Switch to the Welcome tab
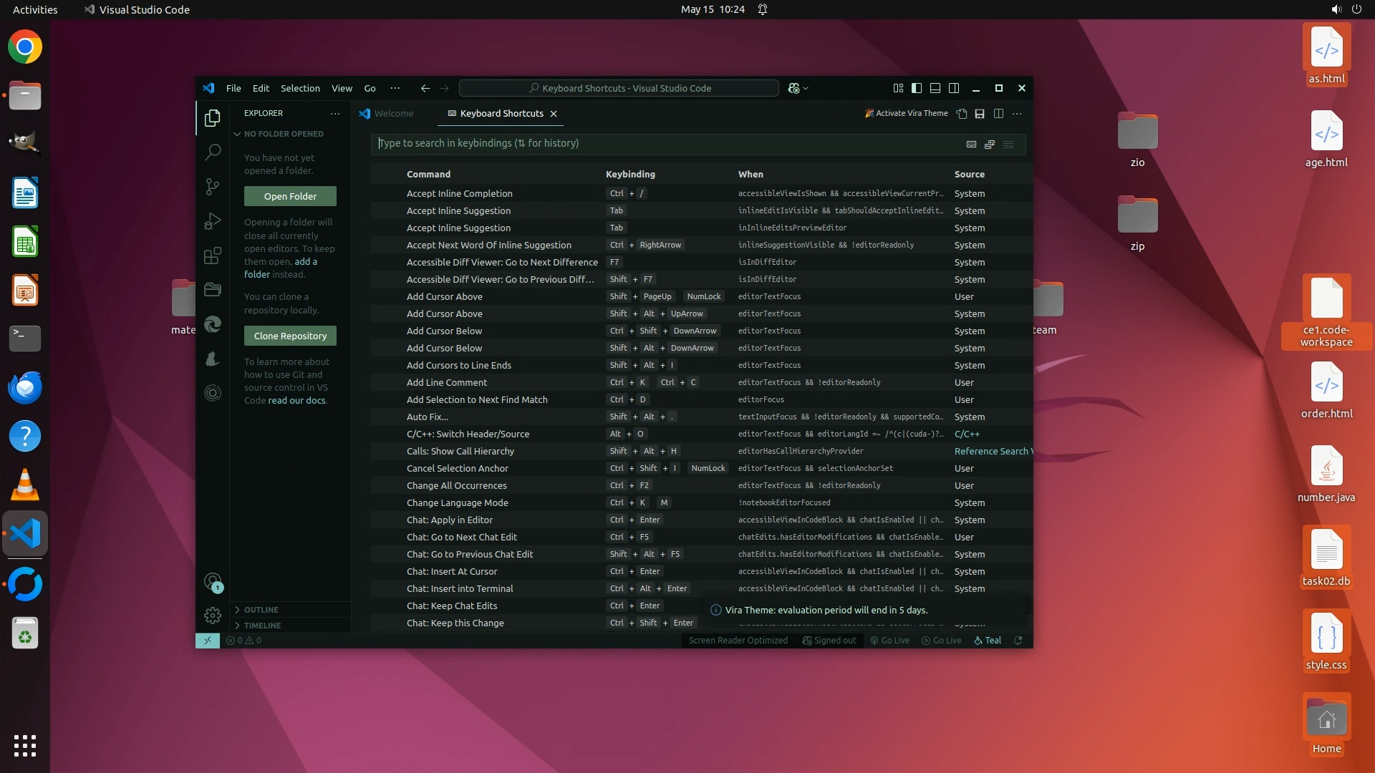 pos(393,114)
